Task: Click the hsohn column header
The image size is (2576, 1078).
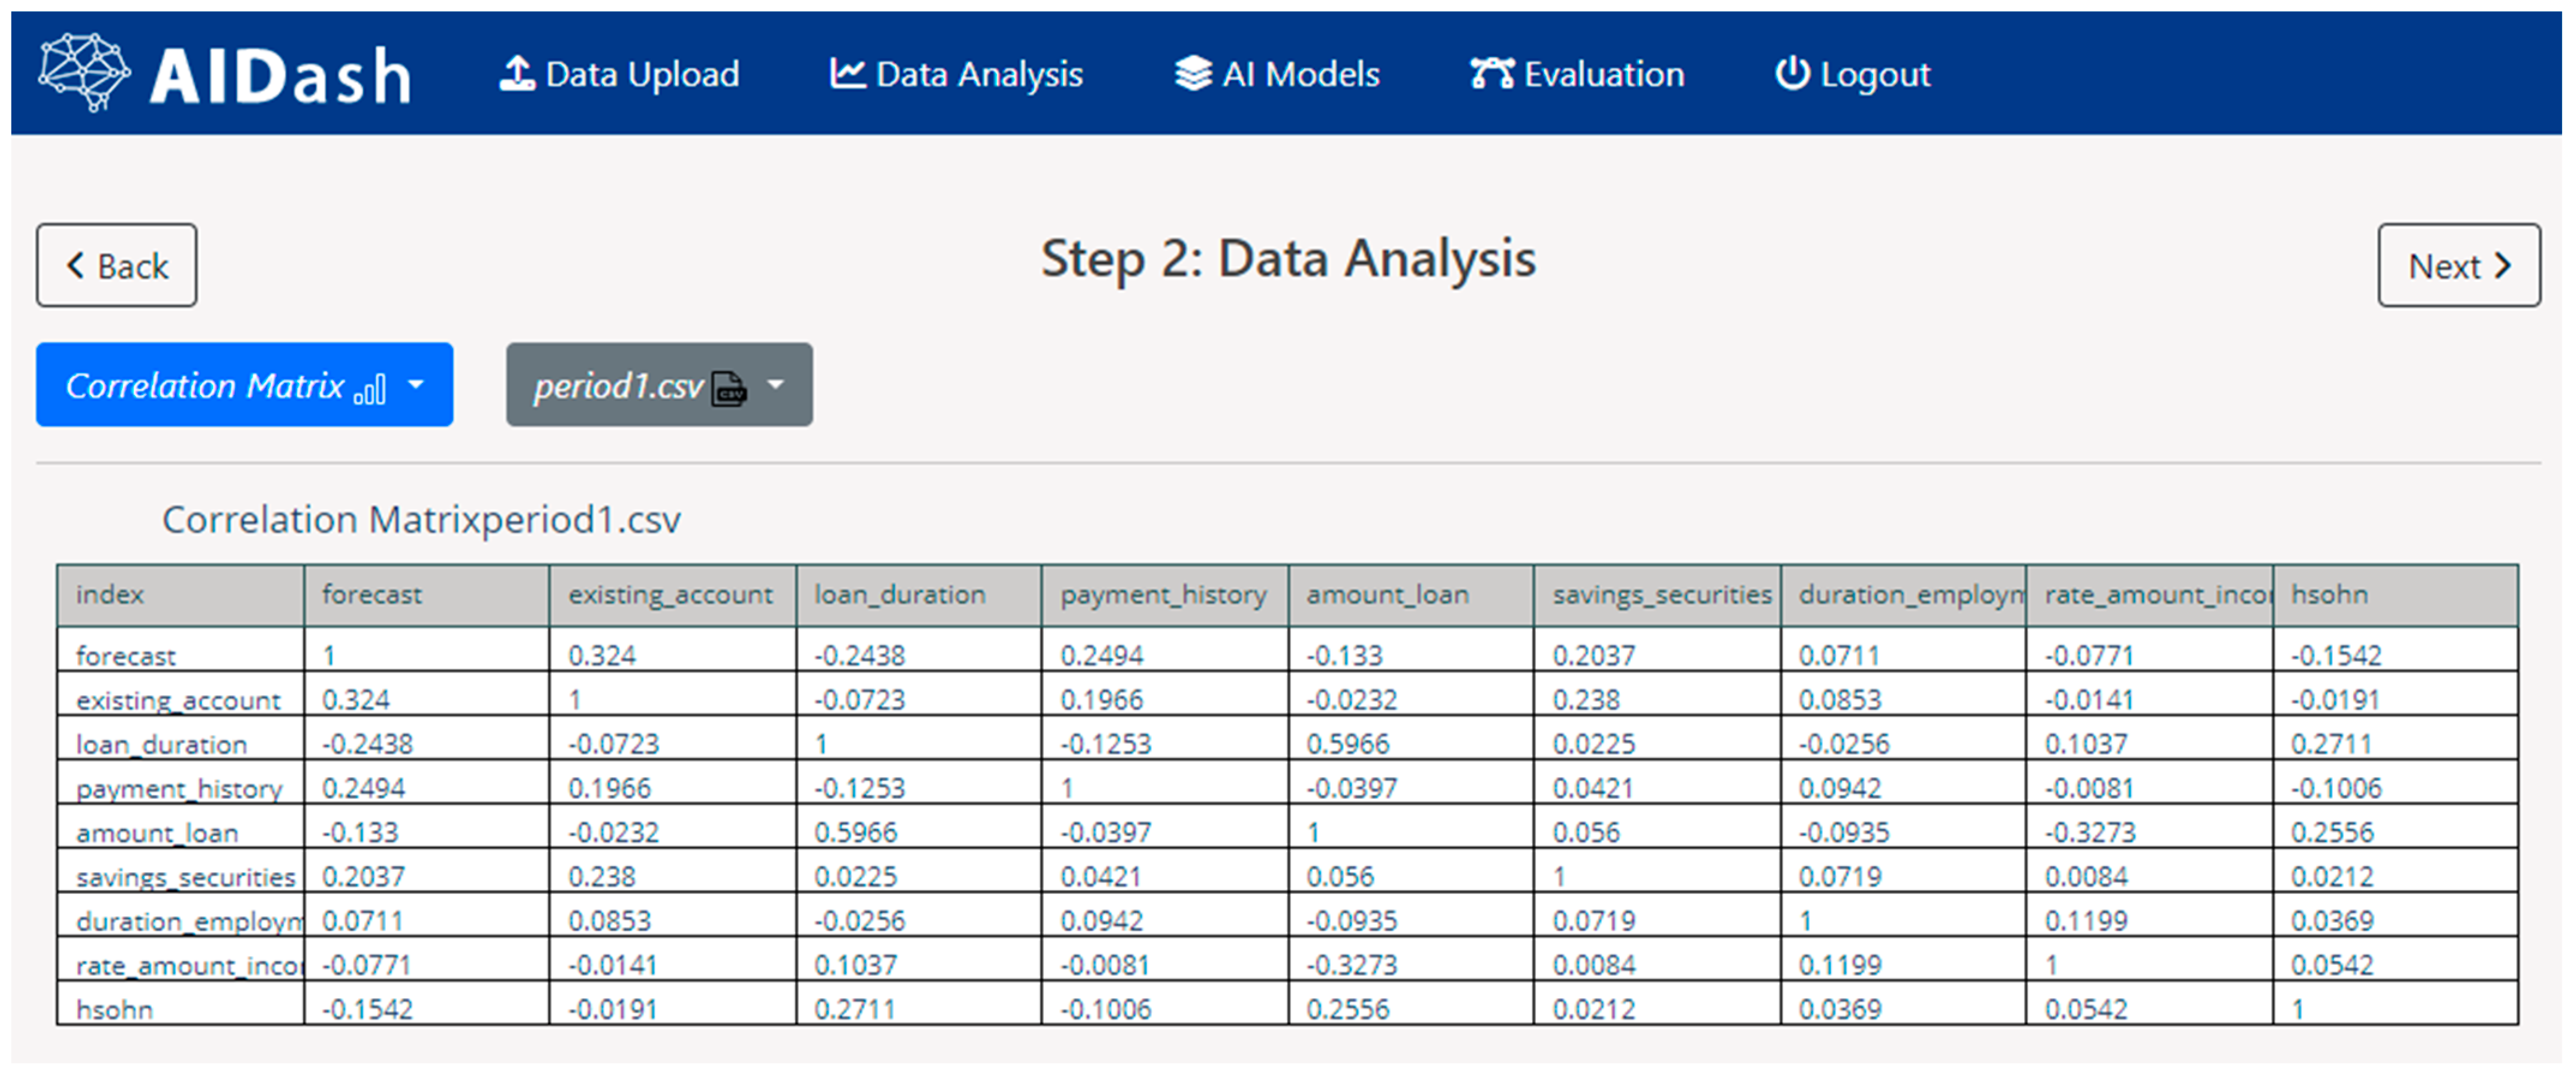Action: (2329, 595)
